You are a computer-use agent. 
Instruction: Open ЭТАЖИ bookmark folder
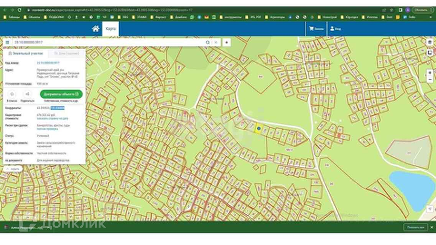139,17
